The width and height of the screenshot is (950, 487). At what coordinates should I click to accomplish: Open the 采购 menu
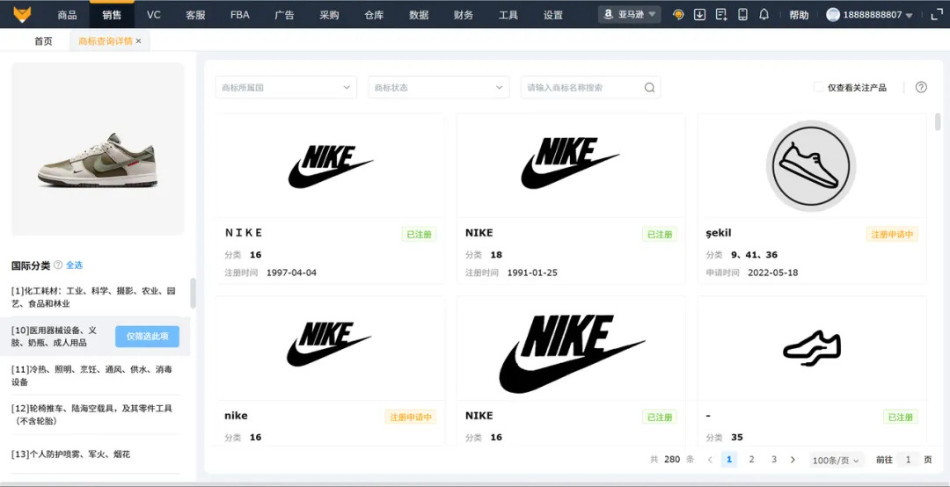(329, 15)
